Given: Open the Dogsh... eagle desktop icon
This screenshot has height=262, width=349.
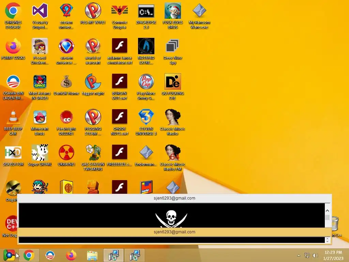Looking at the screenshot, I should [13, 187].
